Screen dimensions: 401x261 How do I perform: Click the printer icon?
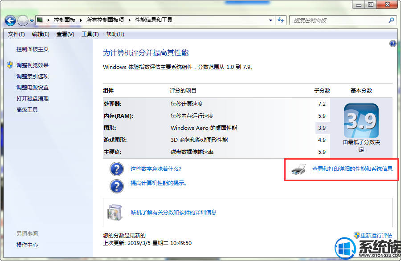click(x=299, y=169)
